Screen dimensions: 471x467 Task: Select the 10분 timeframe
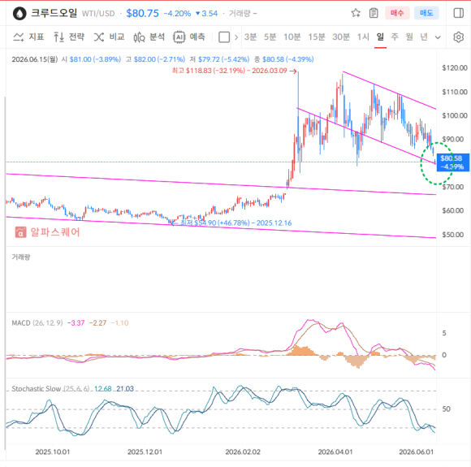click(x=292, y=37)
